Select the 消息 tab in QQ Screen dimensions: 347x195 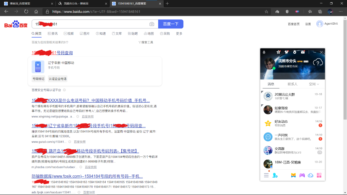[271, 84]
